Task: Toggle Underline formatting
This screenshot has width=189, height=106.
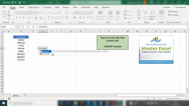Action: pos(23,18)
